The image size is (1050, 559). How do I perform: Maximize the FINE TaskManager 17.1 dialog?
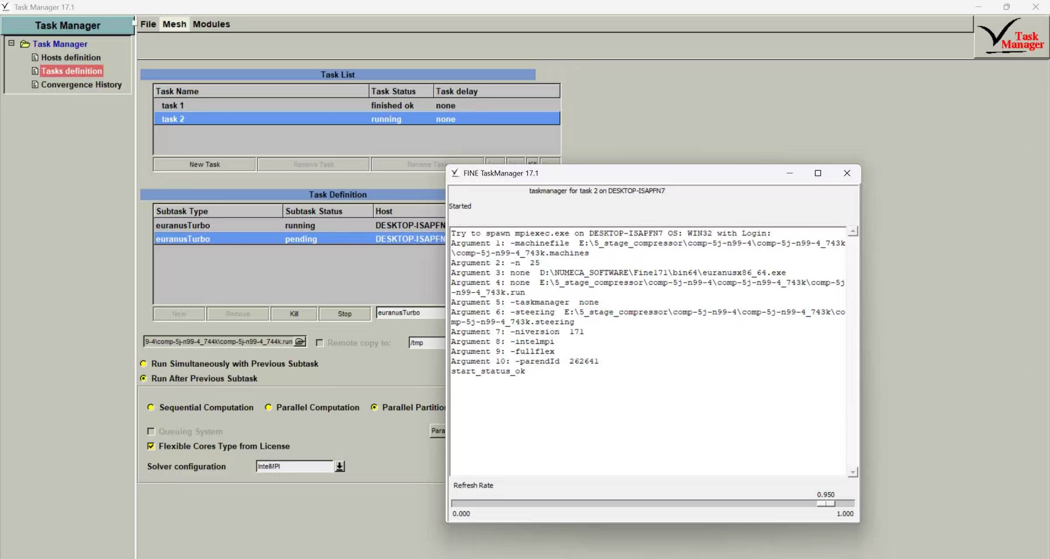click(818, 173)
